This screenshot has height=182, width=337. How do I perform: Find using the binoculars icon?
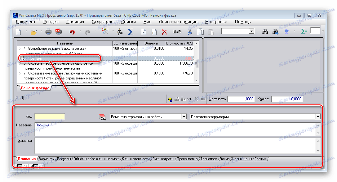click(265, 32)
